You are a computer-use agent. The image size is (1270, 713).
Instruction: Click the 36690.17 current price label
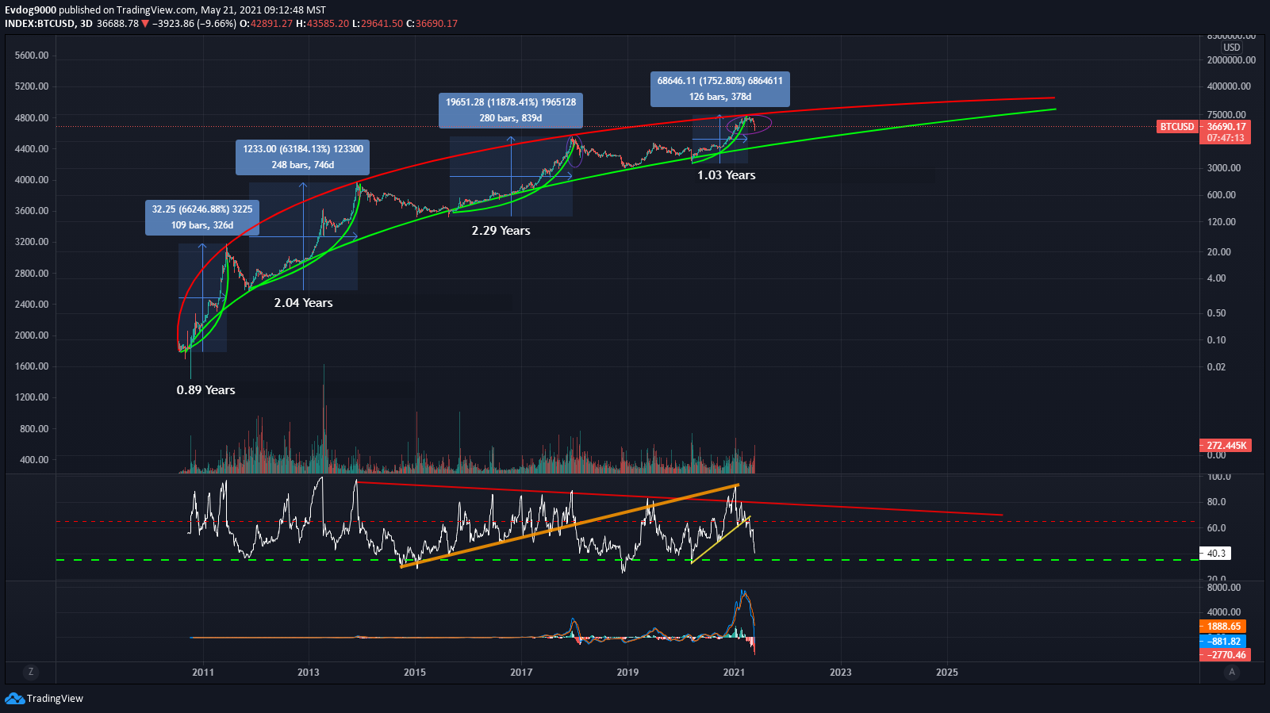coord(1226,127)
